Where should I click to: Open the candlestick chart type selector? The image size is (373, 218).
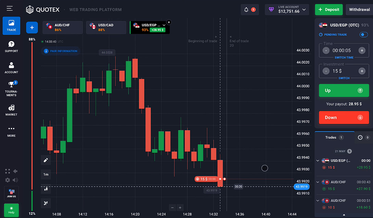click(46, 189)
